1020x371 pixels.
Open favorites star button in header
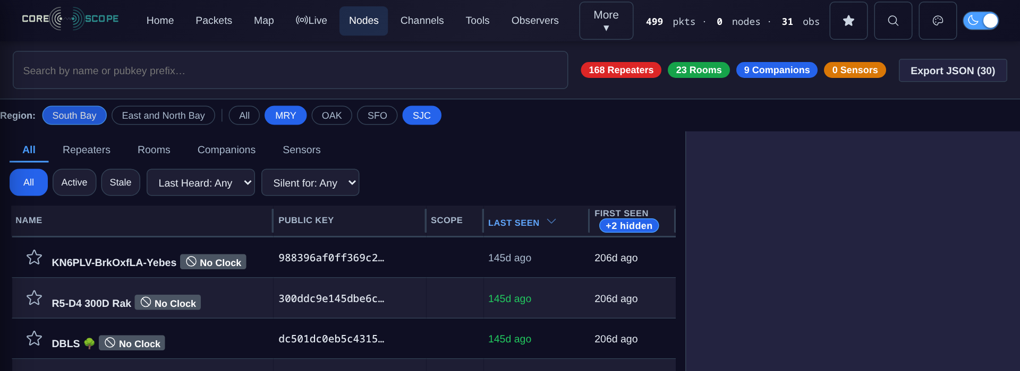point(848,21)
